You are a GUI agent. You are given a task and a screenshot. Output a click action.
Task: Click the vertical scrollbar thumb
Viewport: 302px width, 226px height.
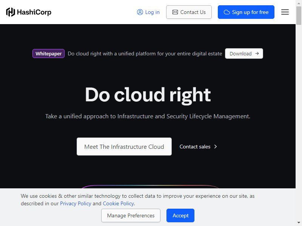point(299,15)
